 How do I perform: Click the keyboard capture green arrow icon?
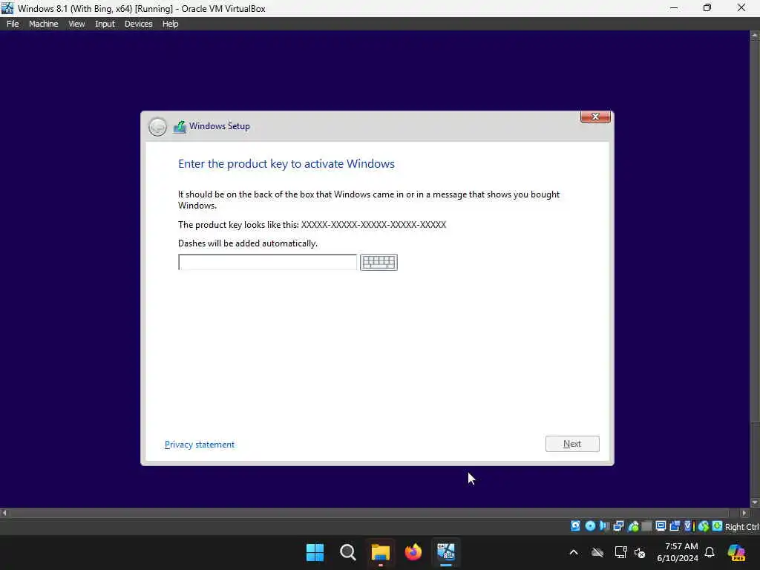(717, 526)
